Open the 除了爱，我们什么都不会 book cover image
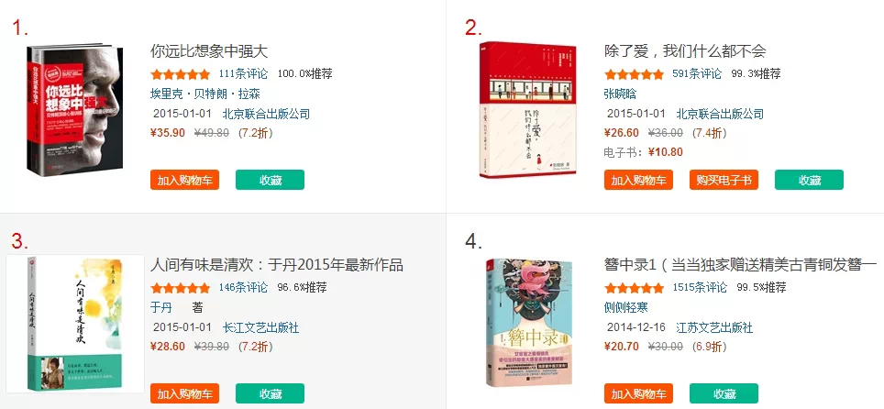This screenshot has height=409, width=884. pyautogui.click(x=528, y=109)
